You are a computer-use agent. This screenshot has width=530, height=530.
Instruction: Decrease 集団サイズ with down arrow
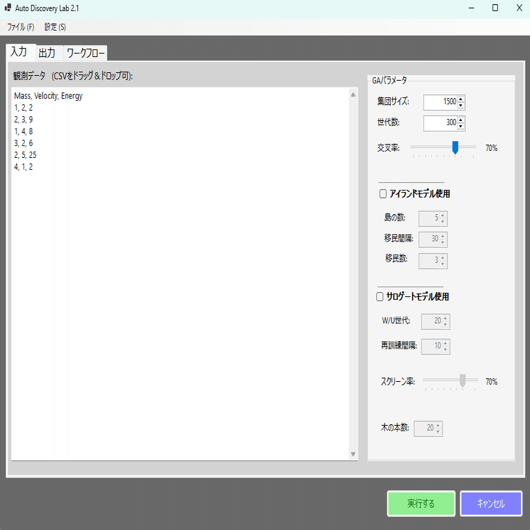click(460, 106)
